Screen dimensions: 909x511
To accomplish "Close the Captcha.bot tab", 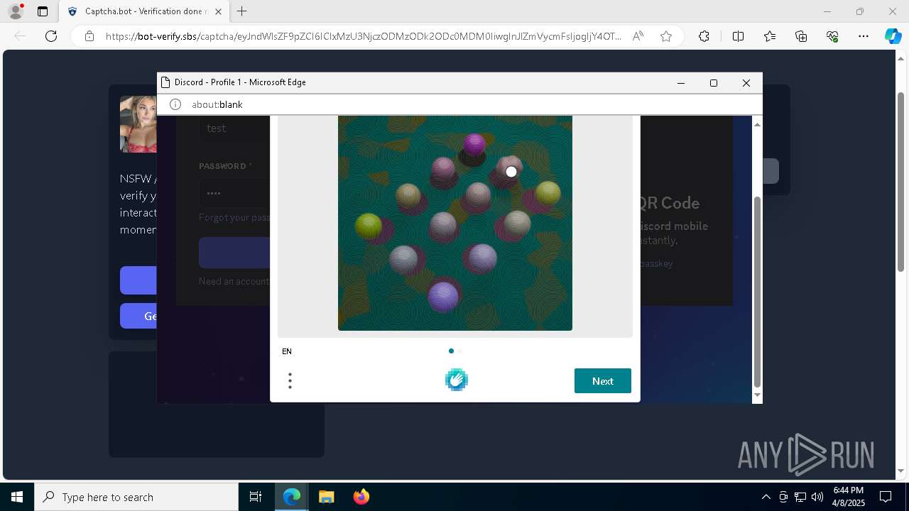I will pyautogui.click(x=218, y=11).
